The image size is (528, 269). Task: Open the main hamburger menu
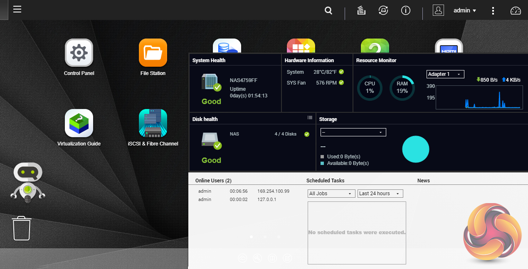(x=17, y=9)
